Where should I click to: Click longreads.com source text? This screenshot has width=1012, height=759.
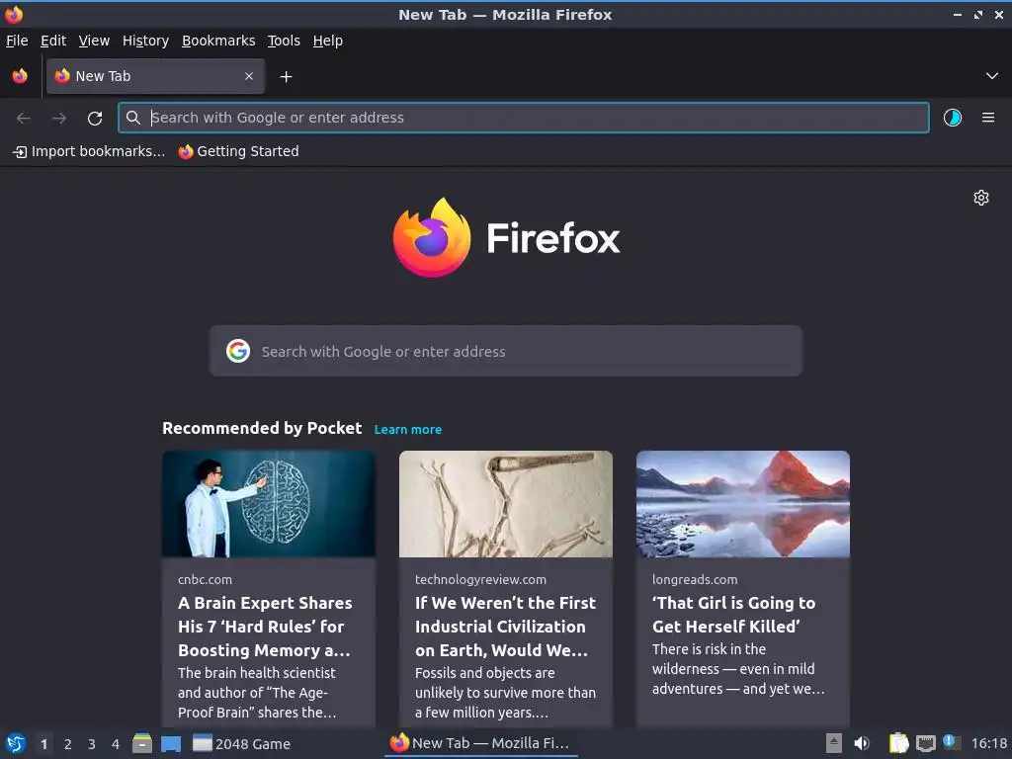pos(695,579)
